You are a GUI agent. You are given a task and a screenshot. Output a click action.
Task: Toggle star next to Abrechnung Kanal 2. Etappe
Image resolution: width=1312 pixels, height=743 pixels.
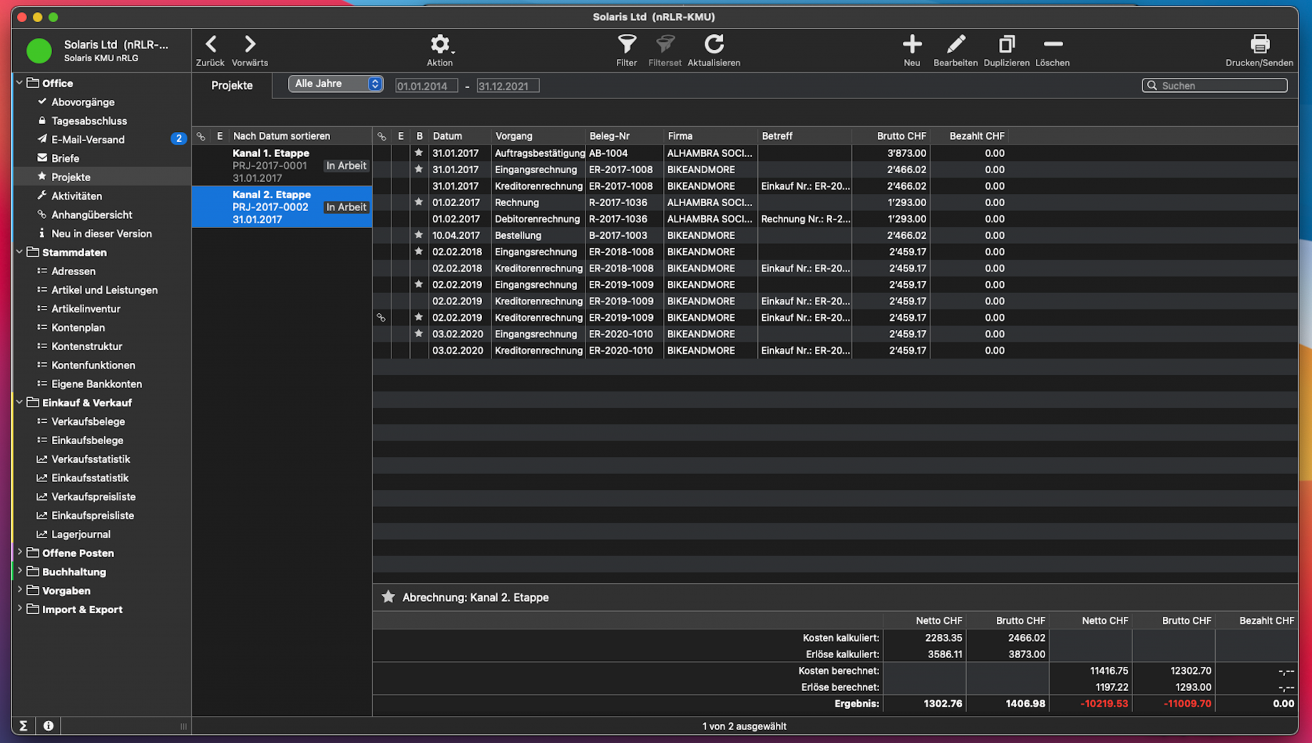[388, 597]
